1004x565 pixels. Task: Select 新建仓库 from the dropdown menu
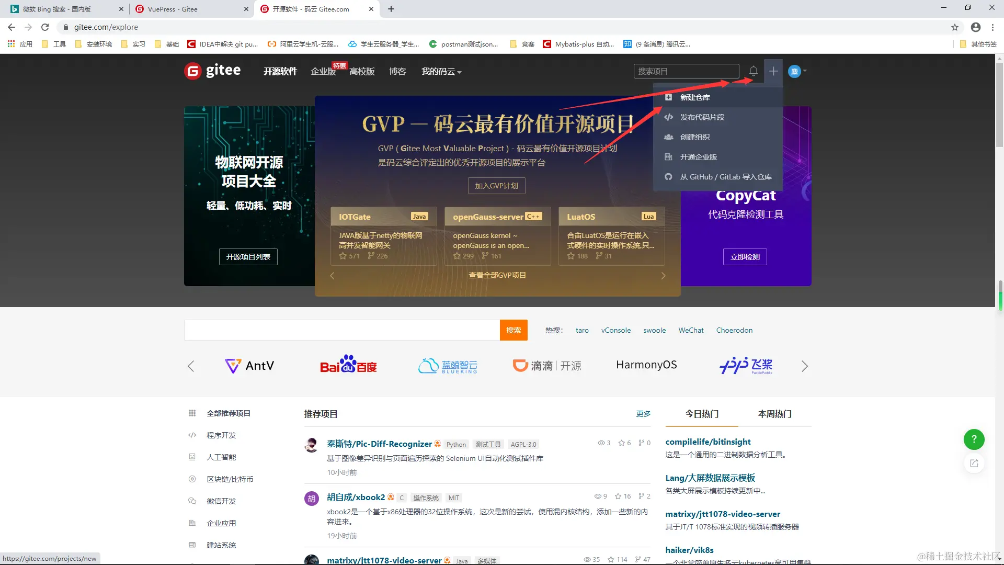pyautogui.click(x=694, y=97)
